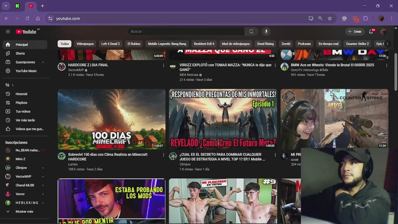398x224 pixels.
Task: Click in the Buscar search field
Action: point(186,31)
